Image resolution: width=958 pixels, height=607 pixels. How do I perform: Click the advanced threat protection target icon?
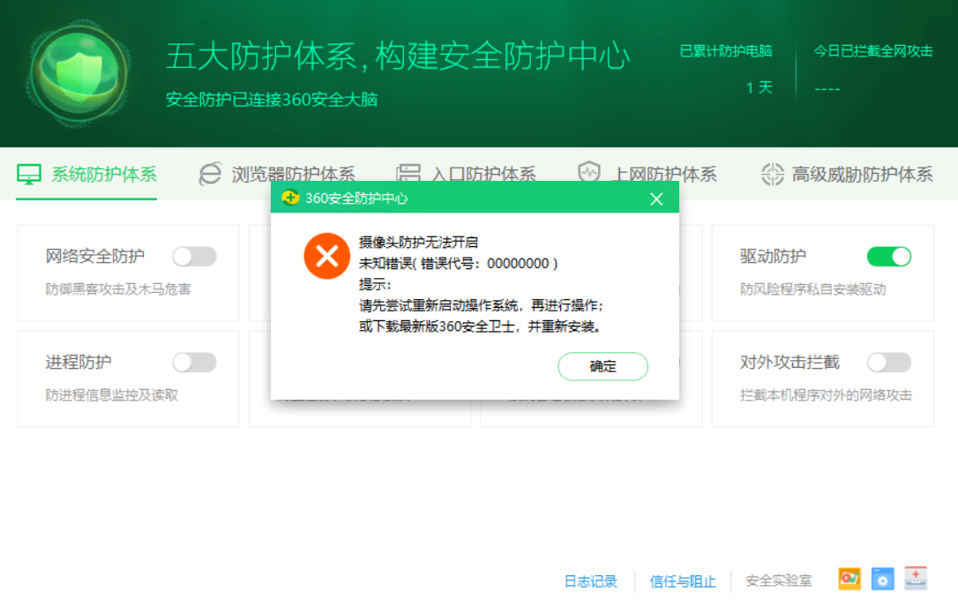tap(772, 174)
